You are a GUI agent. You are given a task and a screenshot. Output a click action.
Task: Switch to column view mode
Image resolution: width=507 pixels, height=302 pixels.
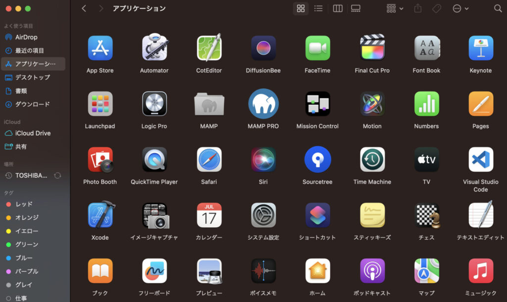(338, 8)
